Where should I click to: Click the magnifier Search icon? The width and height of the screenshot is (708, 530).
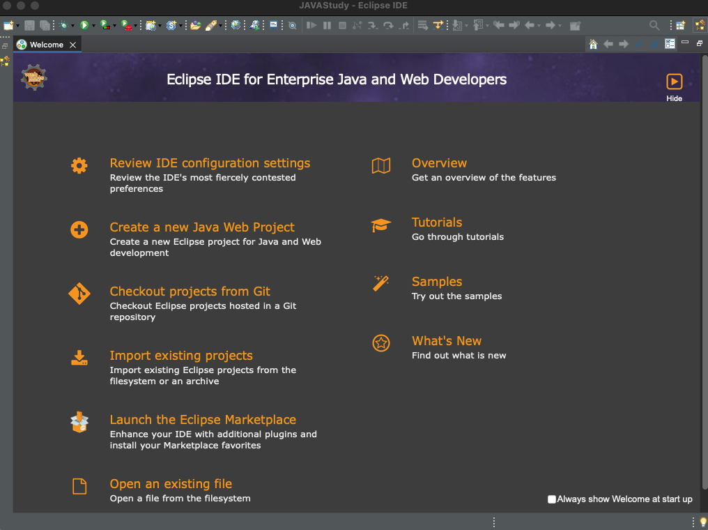654,25
